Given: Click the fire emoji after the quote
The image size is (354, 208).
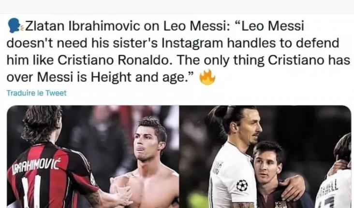Looking at the screenshot, I should [x=207, y=77].
